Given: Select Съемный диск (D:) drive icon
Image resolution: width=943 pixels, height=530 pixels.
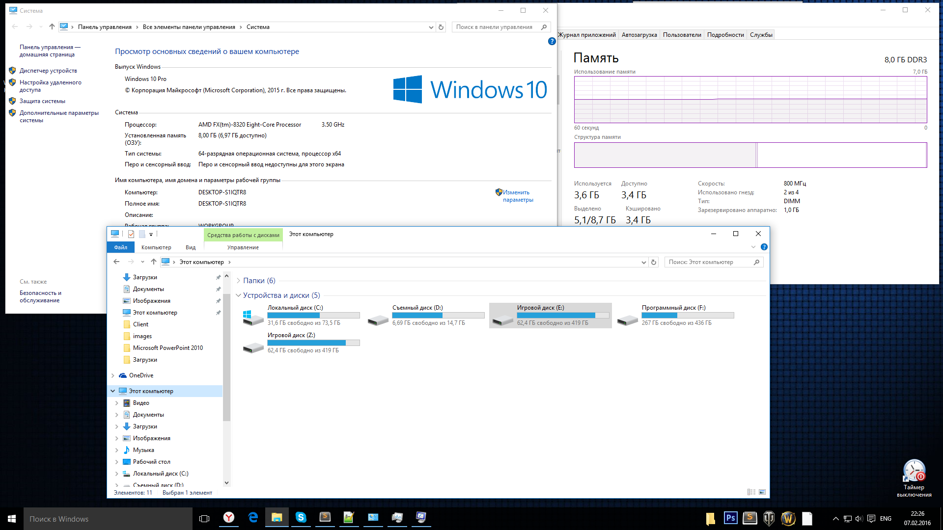Looking at the screenshot, I should [x=378, y=319].
